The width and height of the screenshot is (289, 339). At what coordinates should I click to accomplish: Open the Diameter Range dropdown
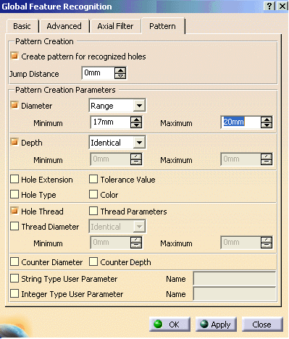(x=139, y=106)
